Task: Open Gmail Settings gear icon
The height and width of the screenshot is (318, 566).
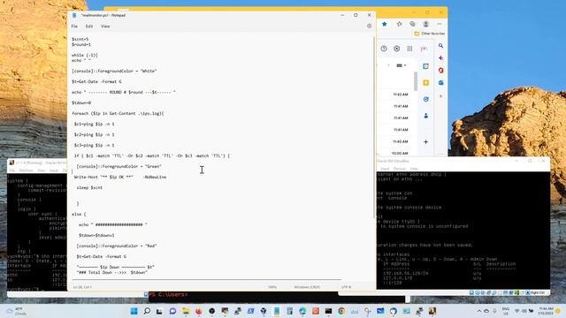Action: pyautogui.click(x=397, y=49)
